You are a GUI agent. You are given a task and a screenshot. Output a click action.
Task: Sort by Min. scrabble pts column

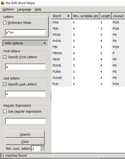click(x=86, y=16)
